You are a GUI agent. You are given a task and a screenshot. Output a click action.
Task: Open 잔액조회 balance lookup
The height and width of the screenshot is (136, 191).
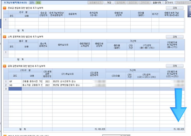(145, 3)
